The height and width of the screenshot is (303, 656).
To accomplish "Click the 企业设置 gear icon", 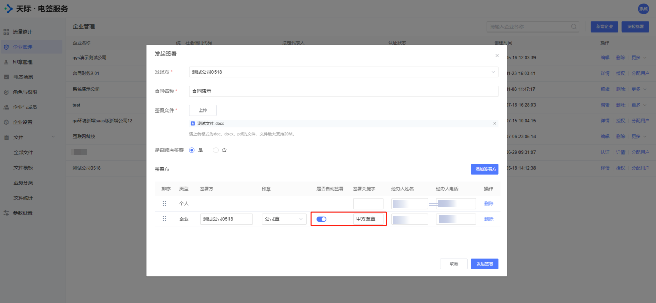I will 6,122.
